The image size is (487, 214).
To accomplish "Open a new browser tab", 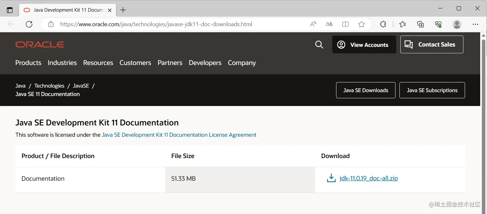I will (x=123, y=10).
